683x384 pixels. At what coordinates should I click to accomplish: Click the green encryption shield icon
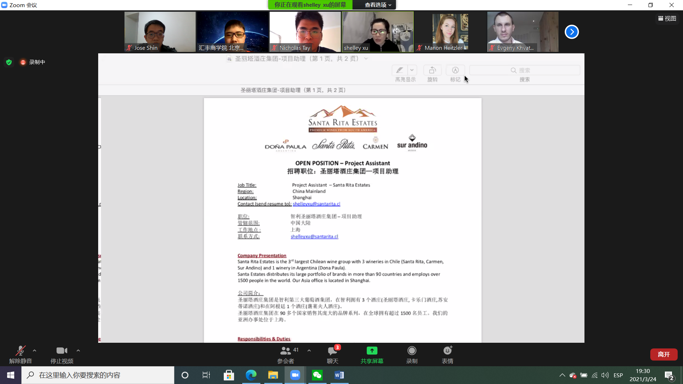click(x=9, y=62)
